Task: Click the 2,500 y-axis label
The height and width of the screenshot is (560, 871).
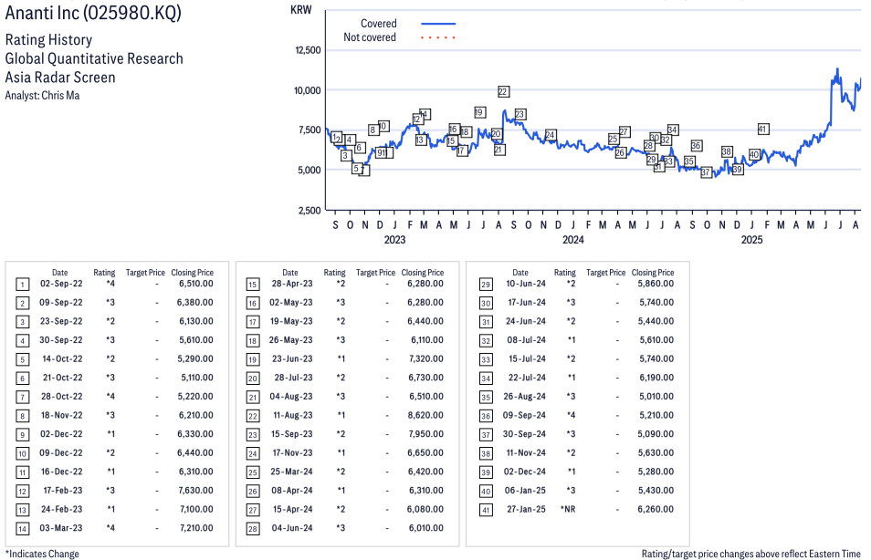Action: click(x=310, y=211)
